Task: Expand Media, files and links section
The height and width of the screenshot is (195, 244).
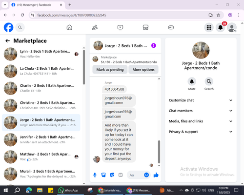Action: click(x=201, y=121)
